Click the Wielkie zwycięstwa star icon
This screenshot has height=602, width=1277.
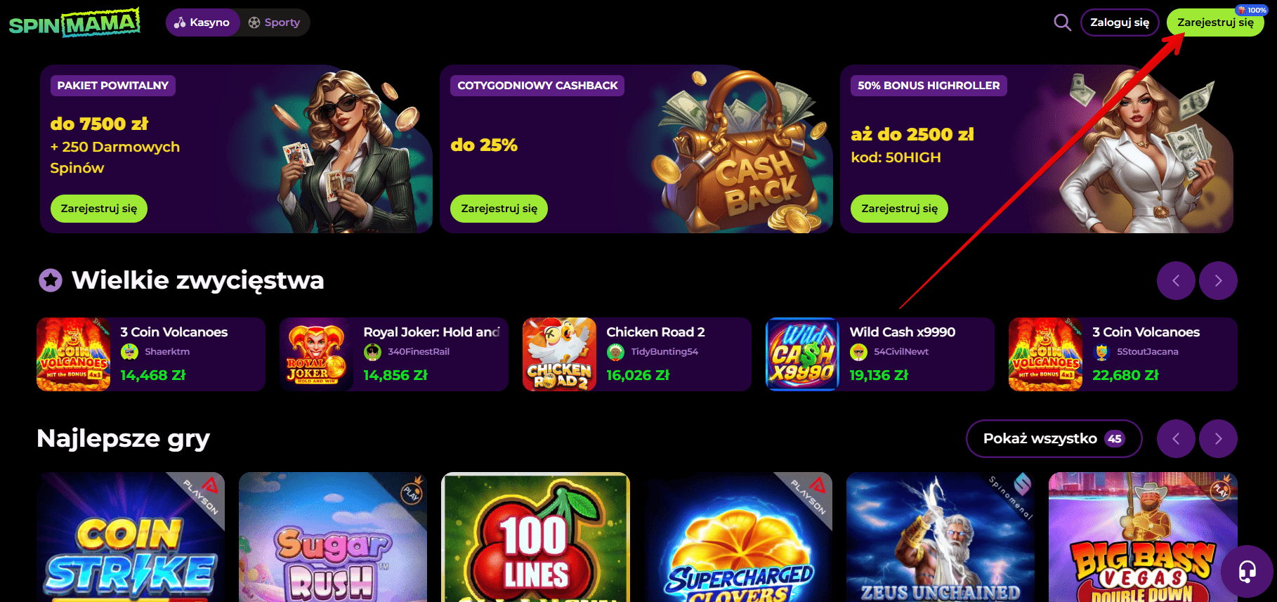(x=51, y=280)
